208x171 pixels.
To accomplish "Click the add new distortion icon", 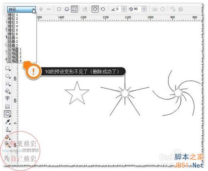I will pos(85,9).
